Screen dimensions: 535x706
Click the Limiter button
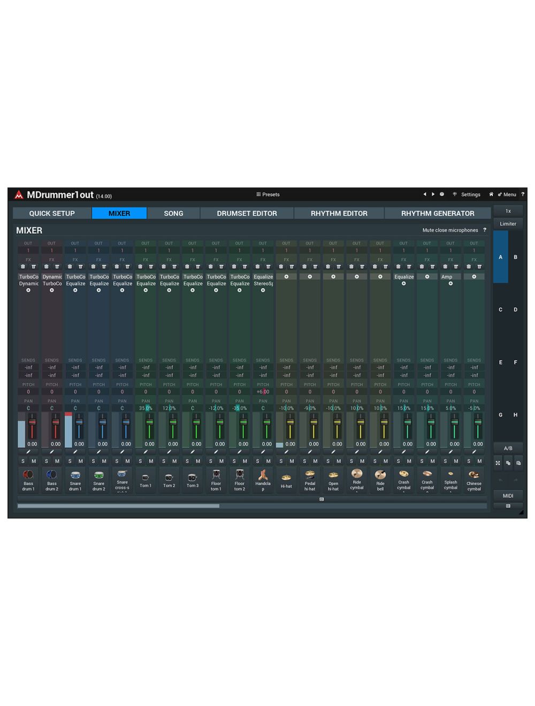(508, 224)
